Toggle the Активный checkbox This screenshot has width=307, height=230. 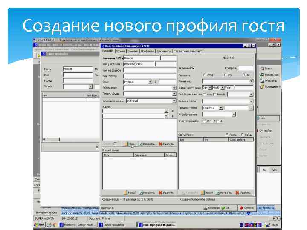click(x=193, y=68)
